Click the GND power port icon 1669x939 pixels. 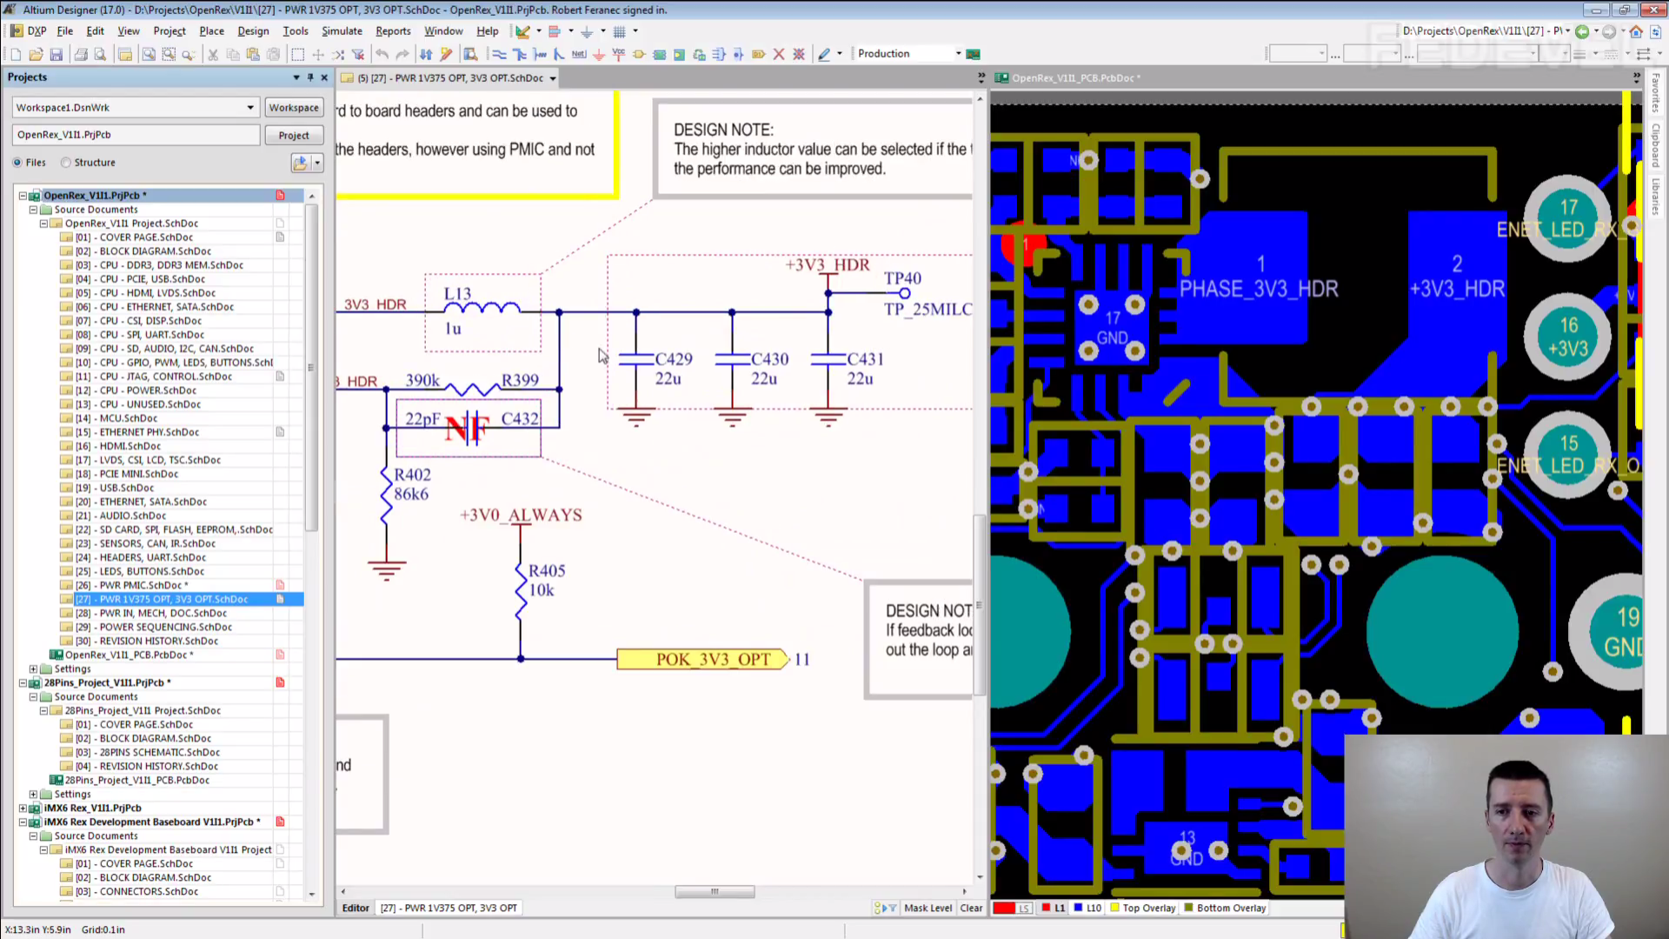tap(599, 54)
